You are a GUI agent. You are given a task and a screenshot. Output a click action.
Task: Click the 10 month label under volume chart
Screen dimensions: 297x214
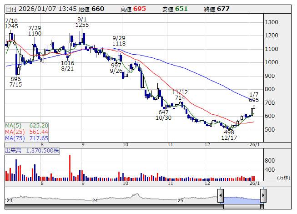point(126,183)
